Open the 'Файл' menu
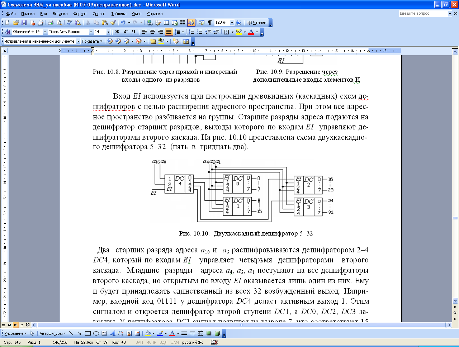Image resolution: width=459 pixels, height=347 pixels. 11,14
